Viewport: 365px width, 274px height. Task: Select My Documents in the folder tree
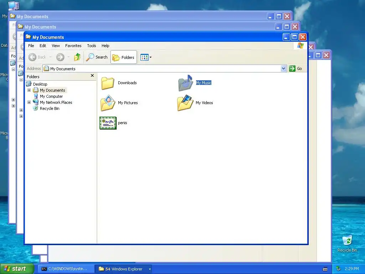[x=52, y=90]
